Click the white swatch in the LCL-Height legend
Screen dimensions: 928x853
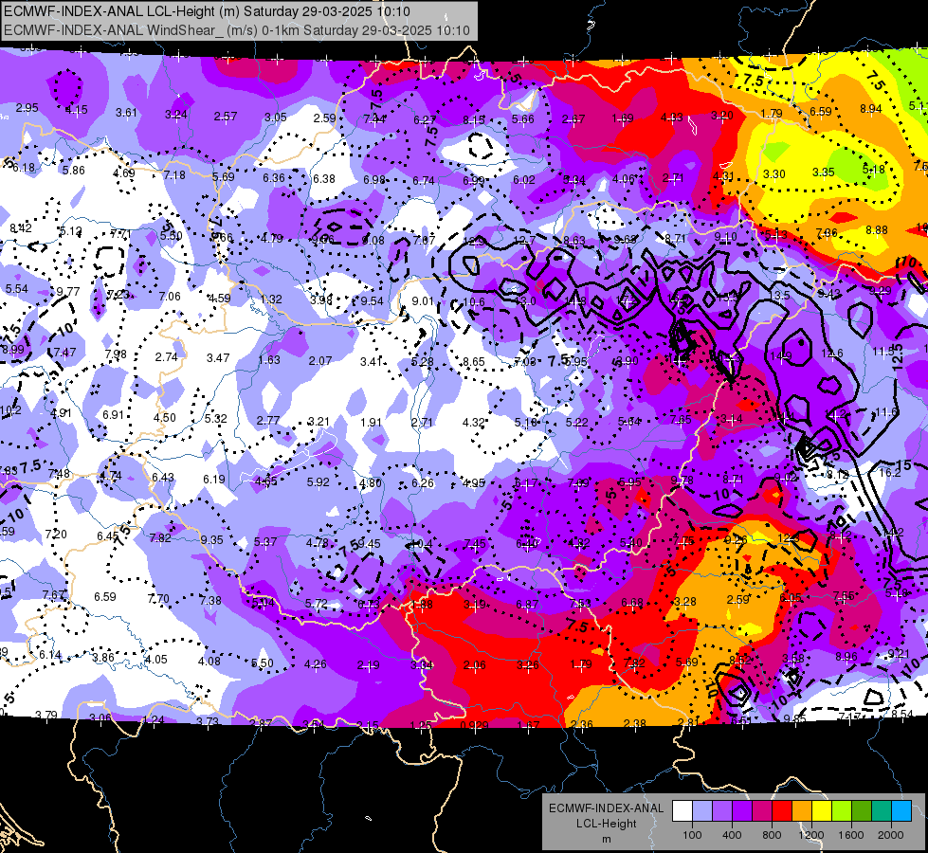coord(682,810)
